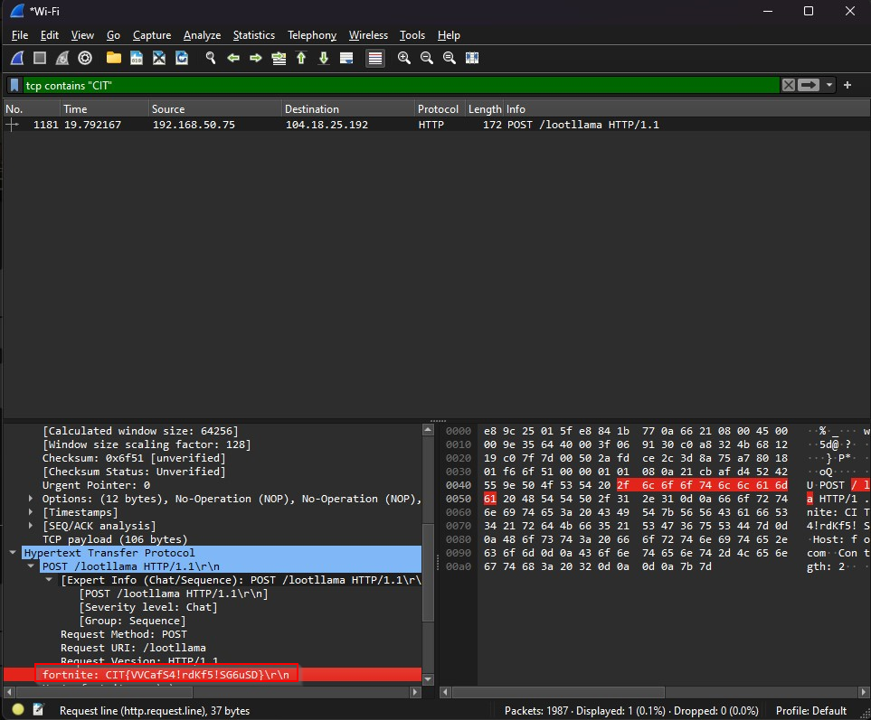Click the Start capturing packets shark fin icon

[17, 58]
